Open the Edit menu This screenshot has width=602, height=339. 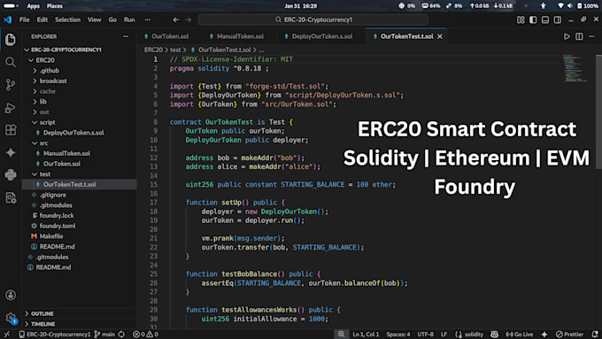(42, 19)
